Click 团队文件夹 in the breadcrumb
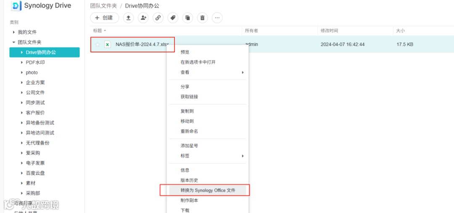Image resolution: width=454 pixels, height=213 pixels. 103,6
